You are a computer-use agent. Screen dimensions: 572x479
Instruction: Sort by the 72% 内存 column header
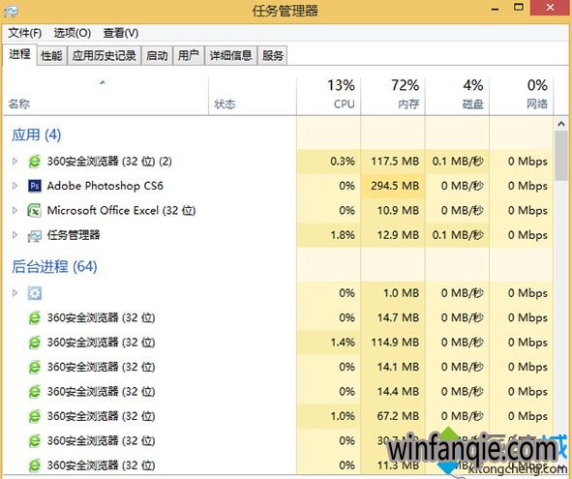click(x=393, y=97)
